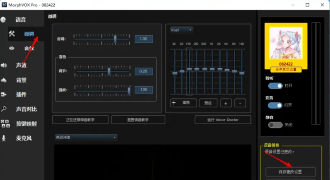Click the 背景 background icon
Image resolution: width=330 pixels, height=180 pixels.
coord(3,80)
